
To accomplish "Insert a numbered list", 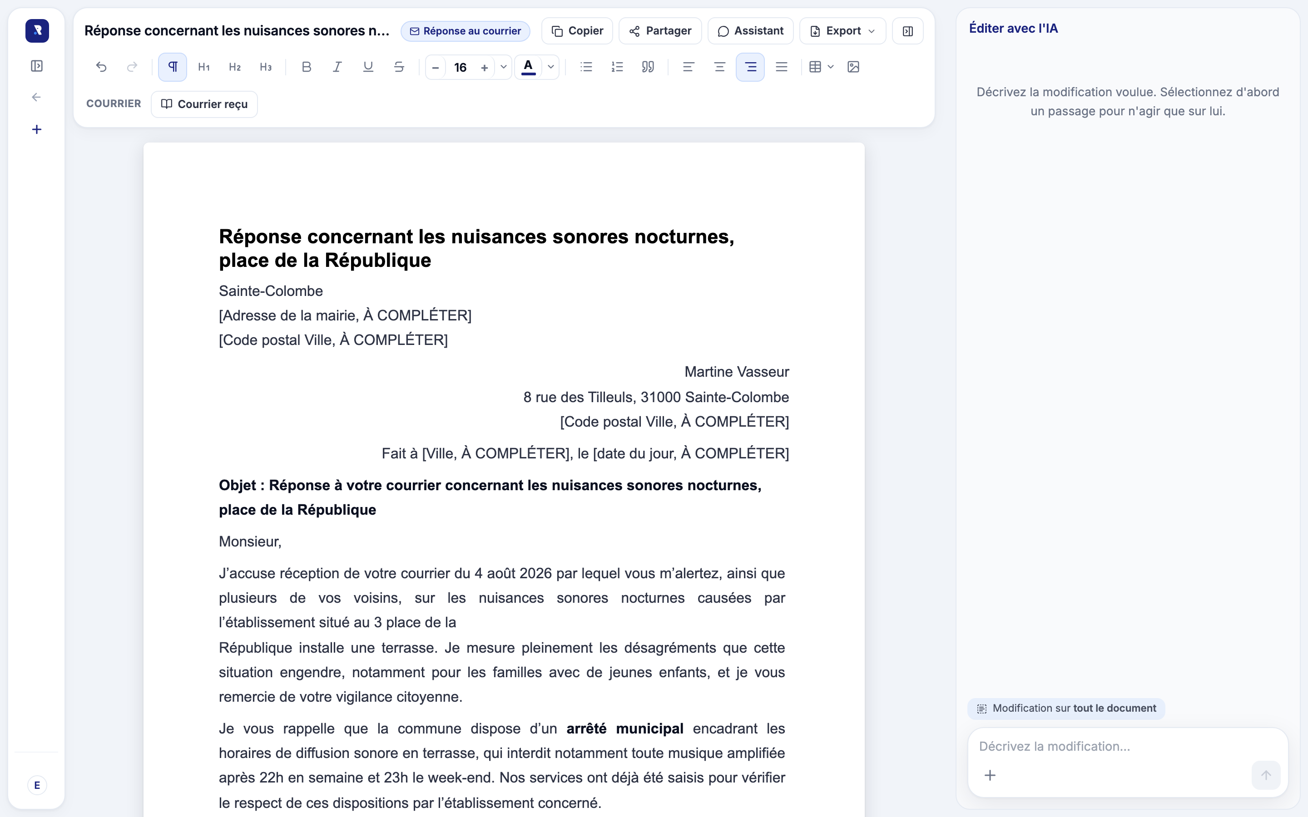I will pyautogui.click(x=617, y=67).
